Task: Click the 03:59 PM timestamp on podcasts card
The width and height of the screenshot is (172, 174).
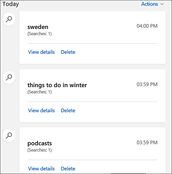Action: tap(147, 143)
